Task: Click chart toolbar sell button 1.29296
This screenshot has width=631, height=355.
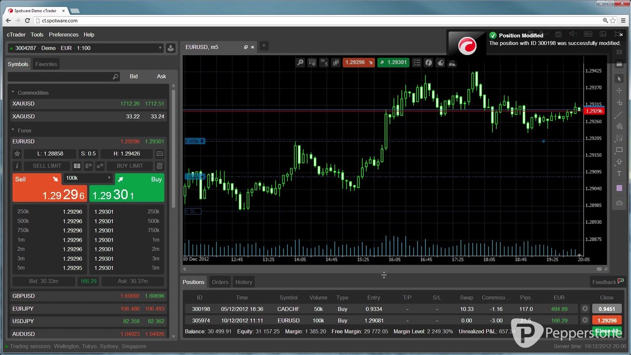Action: click(358, 63)
